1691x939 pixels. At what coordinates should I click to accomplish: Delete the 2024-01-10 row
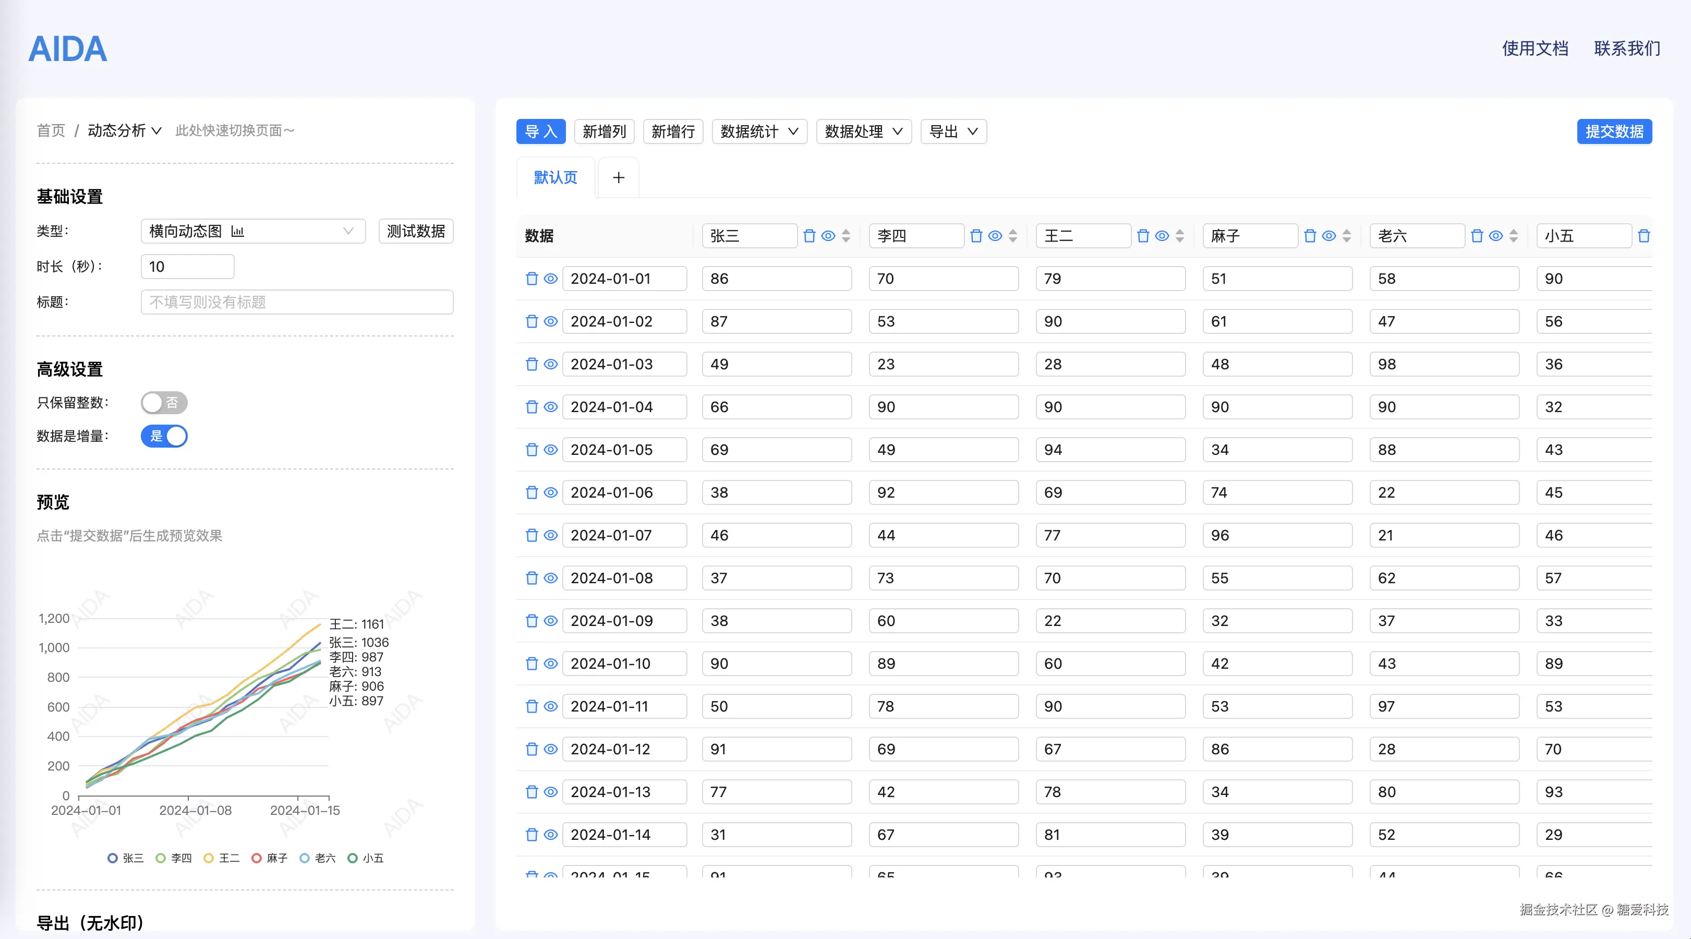(x=532, y=663)
